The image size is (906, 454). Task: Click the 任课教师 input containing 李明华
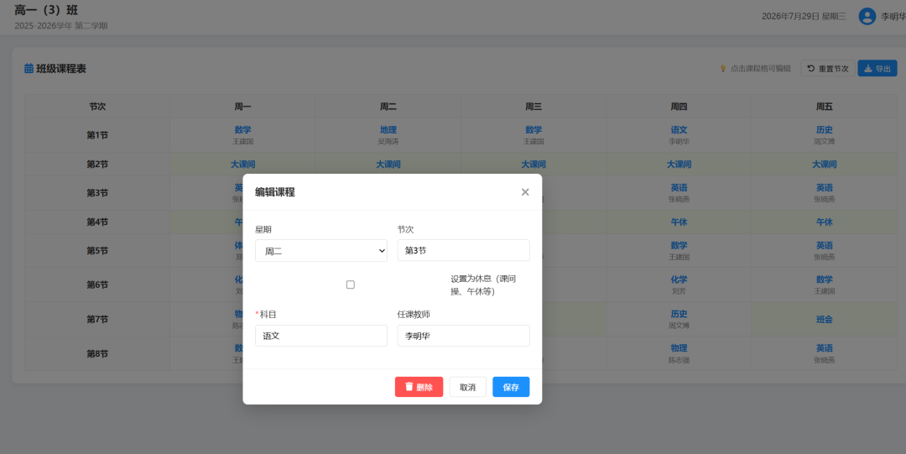(463, 336)
